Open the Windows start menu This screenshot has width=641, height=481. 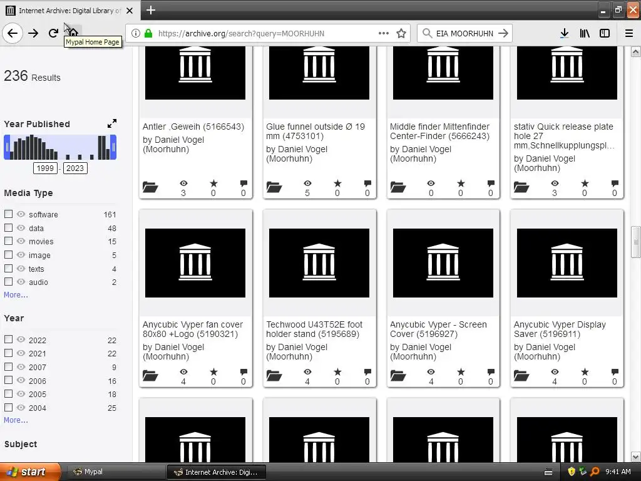(30, 472)
